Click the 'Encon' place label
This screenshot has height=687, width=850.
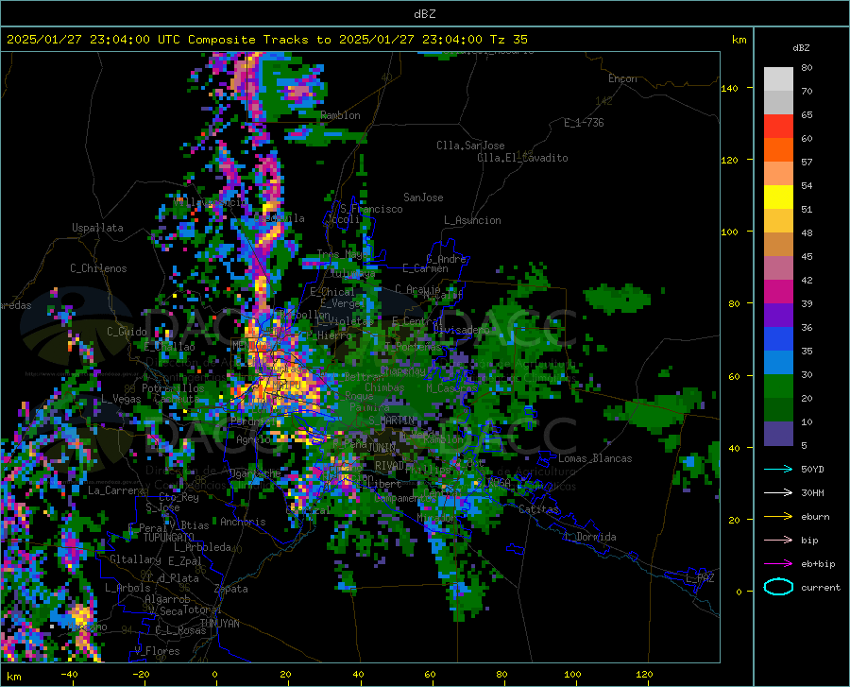tap(622, 78)
